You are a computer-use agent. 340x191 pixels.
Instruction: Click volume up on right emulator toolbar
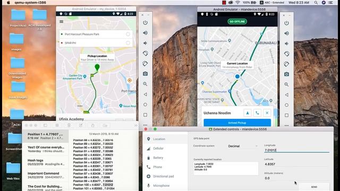286,33
